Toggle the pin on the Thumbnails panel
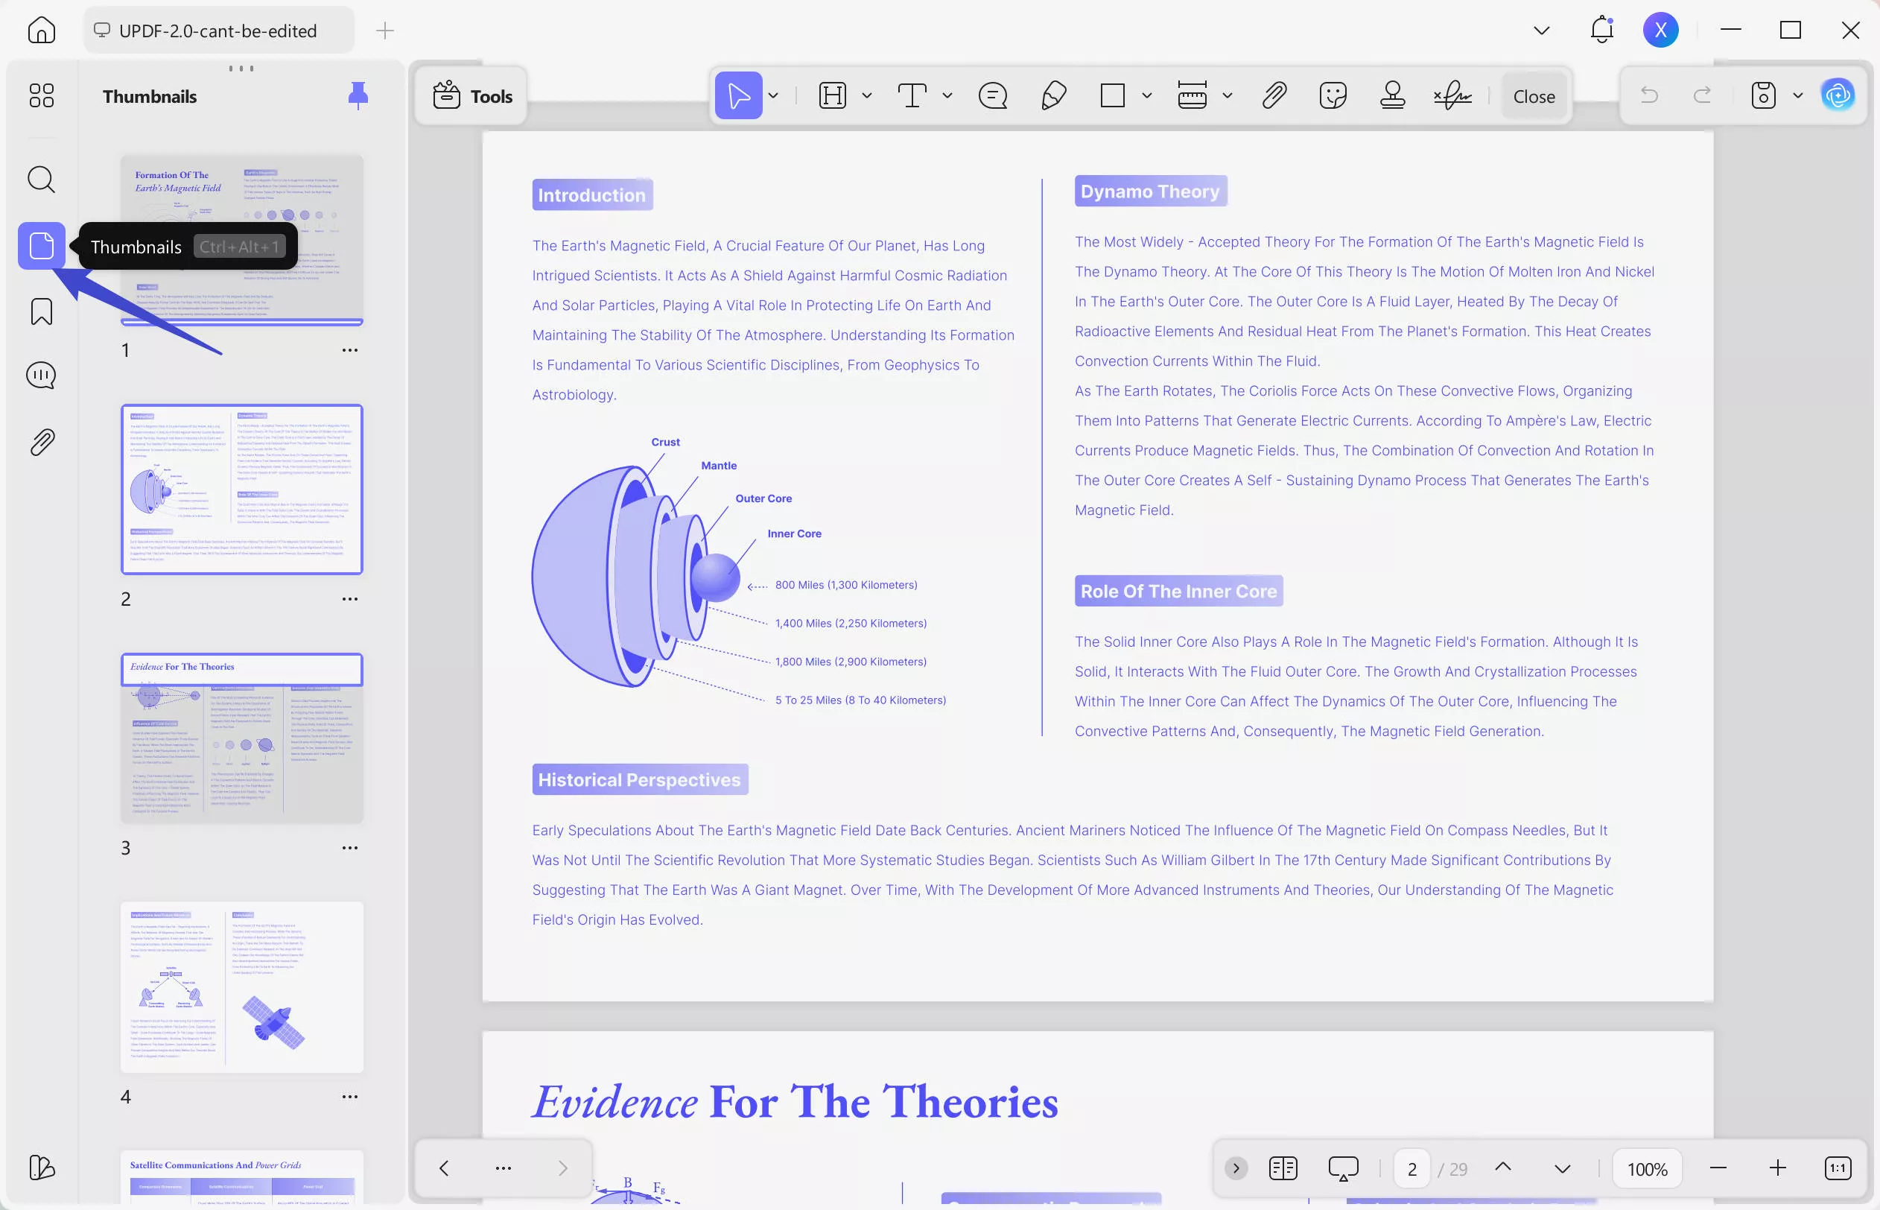This screenshot has width=1880, height=1210. click(x=358, y=96)
